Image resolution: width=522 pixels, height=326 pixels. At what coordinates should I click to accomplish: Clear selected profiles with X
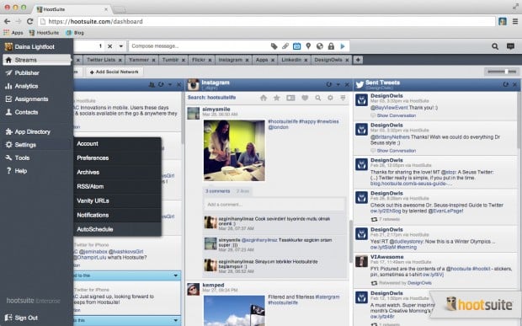point(109,46)
